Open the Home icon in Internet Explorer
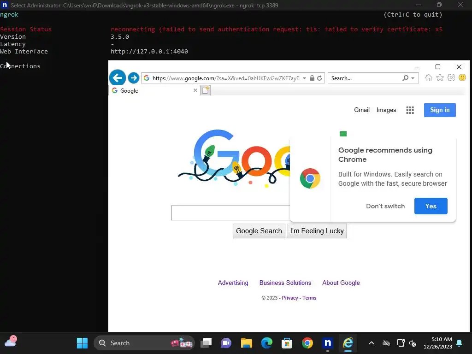 (x=429, y=78)
